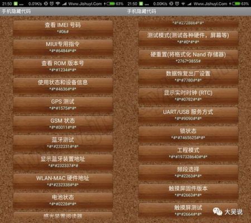
Task: Select the 频段选择 button
Action: pos(188,172)
